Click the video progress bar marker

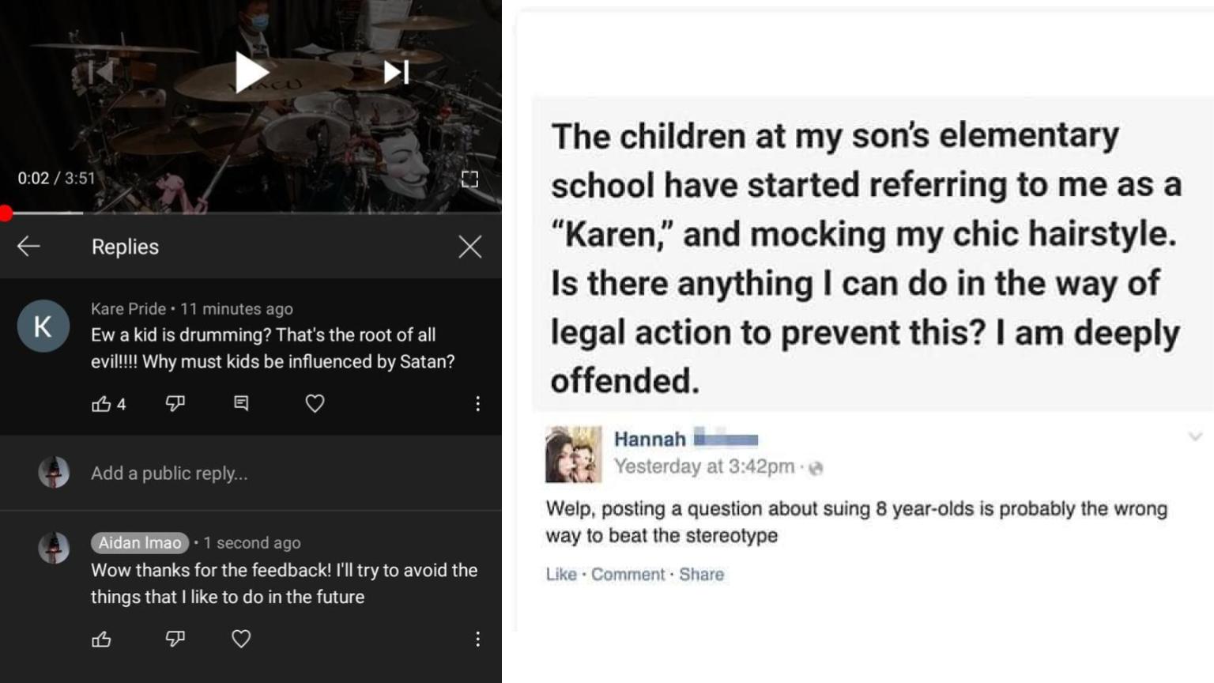(x=6, y=212)
